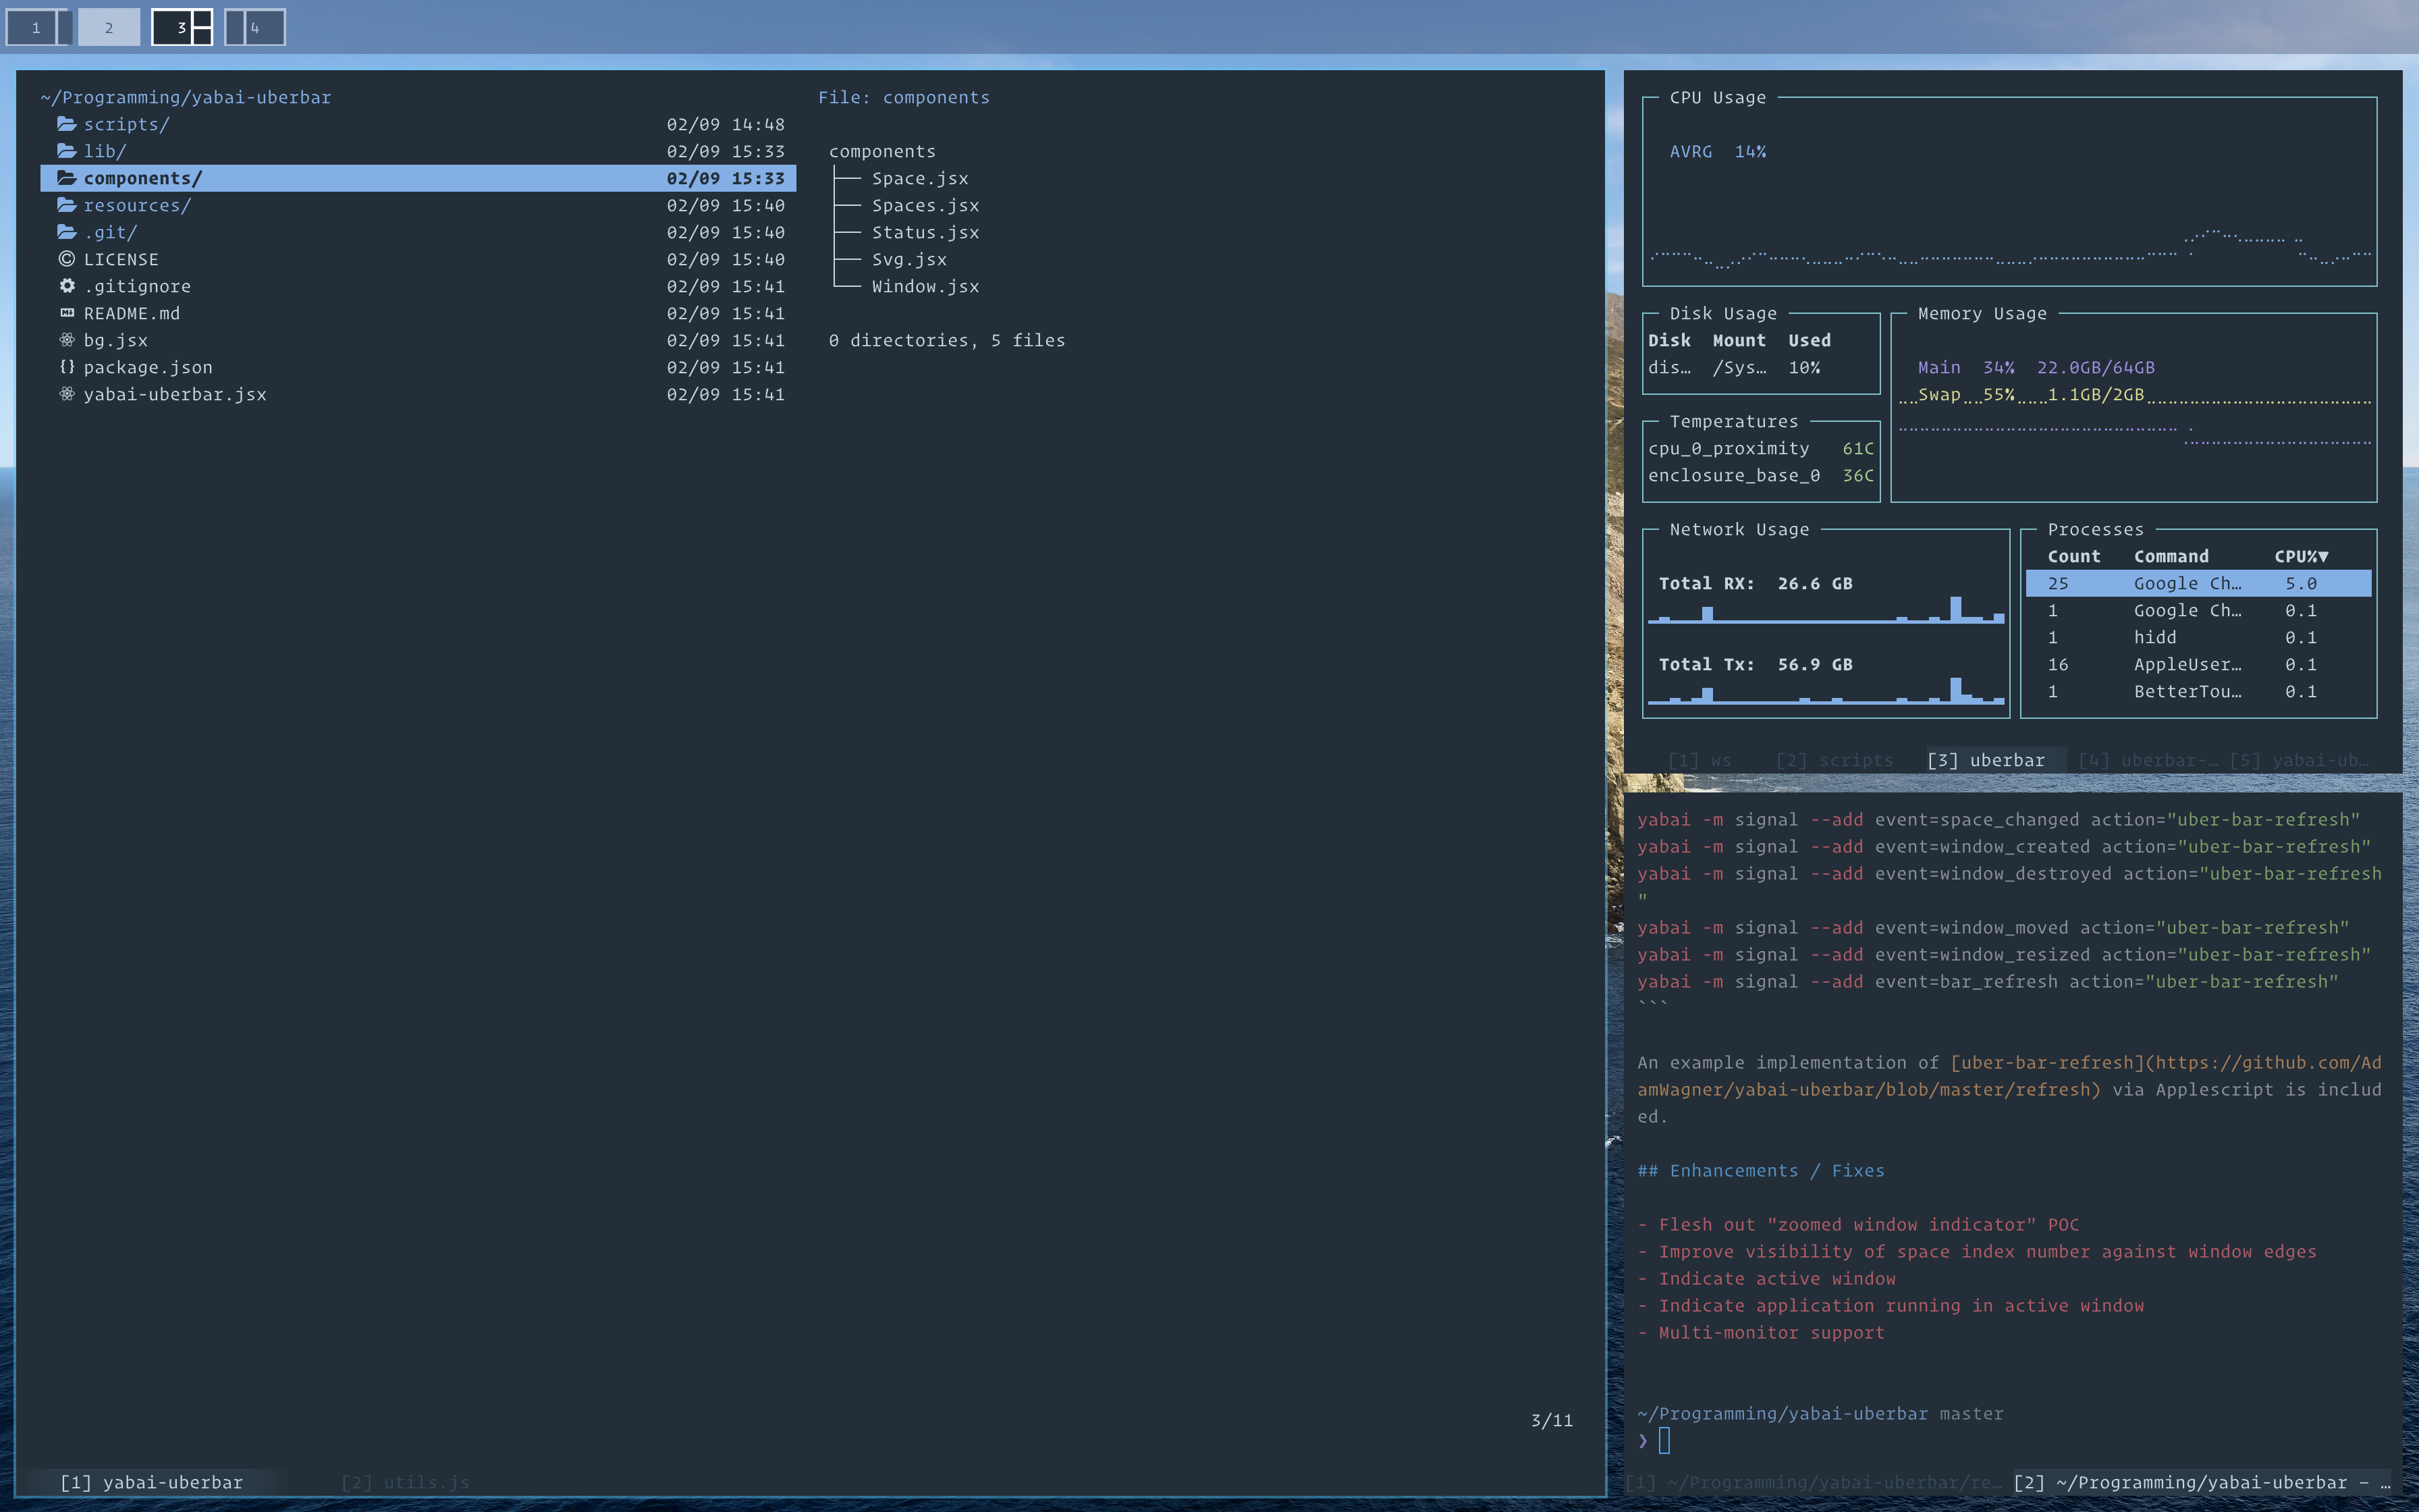Screen dimensions: 2419x1512
Task: Click the Total RX: 26.6 GB value
Action: 1756,583
